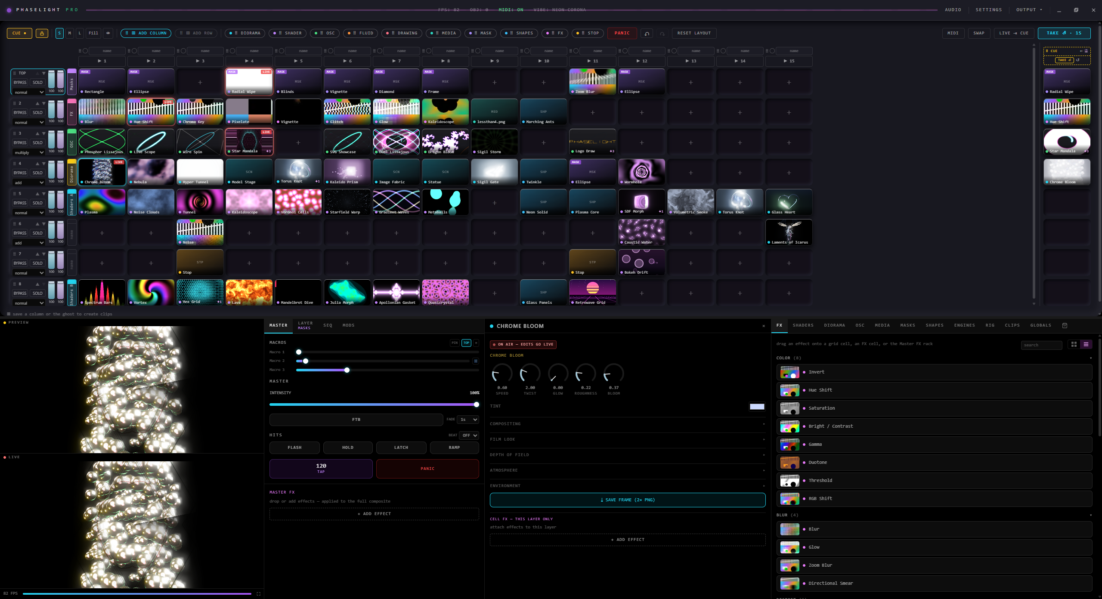The height and width of the screenshot is (599, 1102).
Task: Toggle BYPASS on the TOP layer
Action: [x=20, y=83]
